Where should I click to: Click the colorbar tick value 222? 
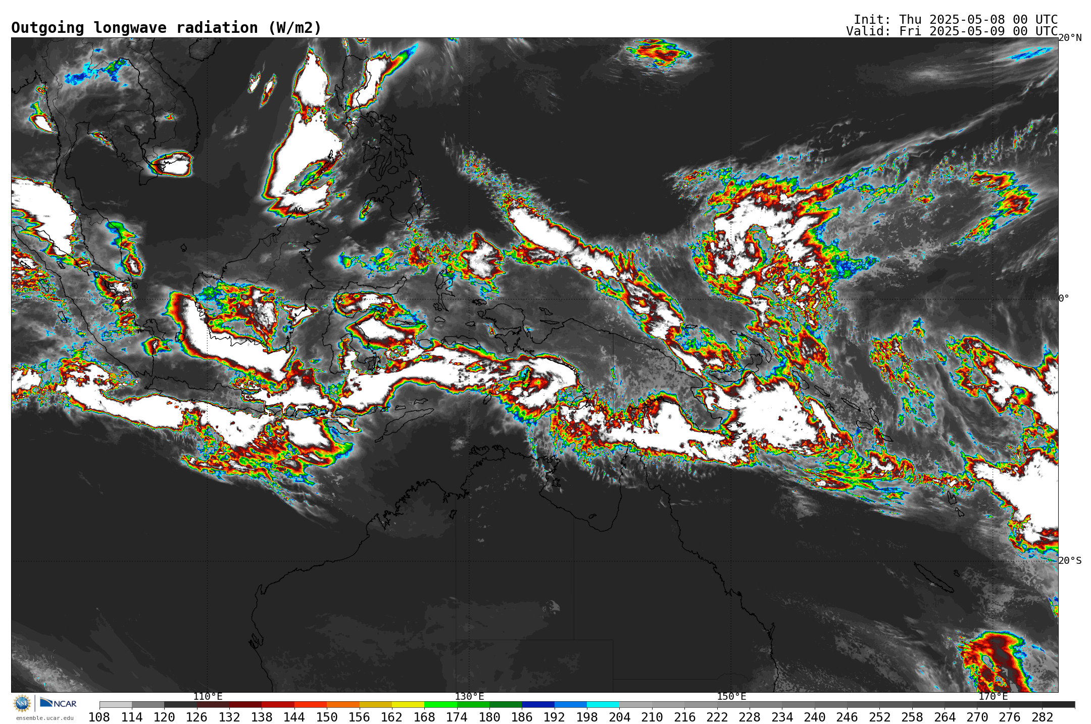tap(717, 717)
